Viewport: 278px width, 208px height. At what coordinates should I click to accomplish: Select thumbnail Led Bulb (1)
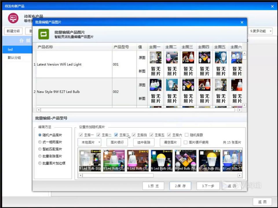pyautogui.click(x=90, y=161)
